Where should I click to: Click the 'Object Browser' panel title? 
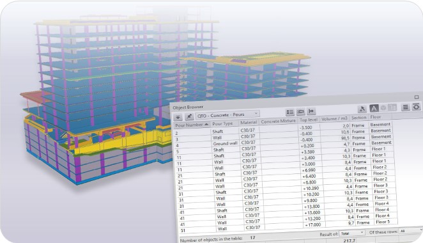coord(188,107)
